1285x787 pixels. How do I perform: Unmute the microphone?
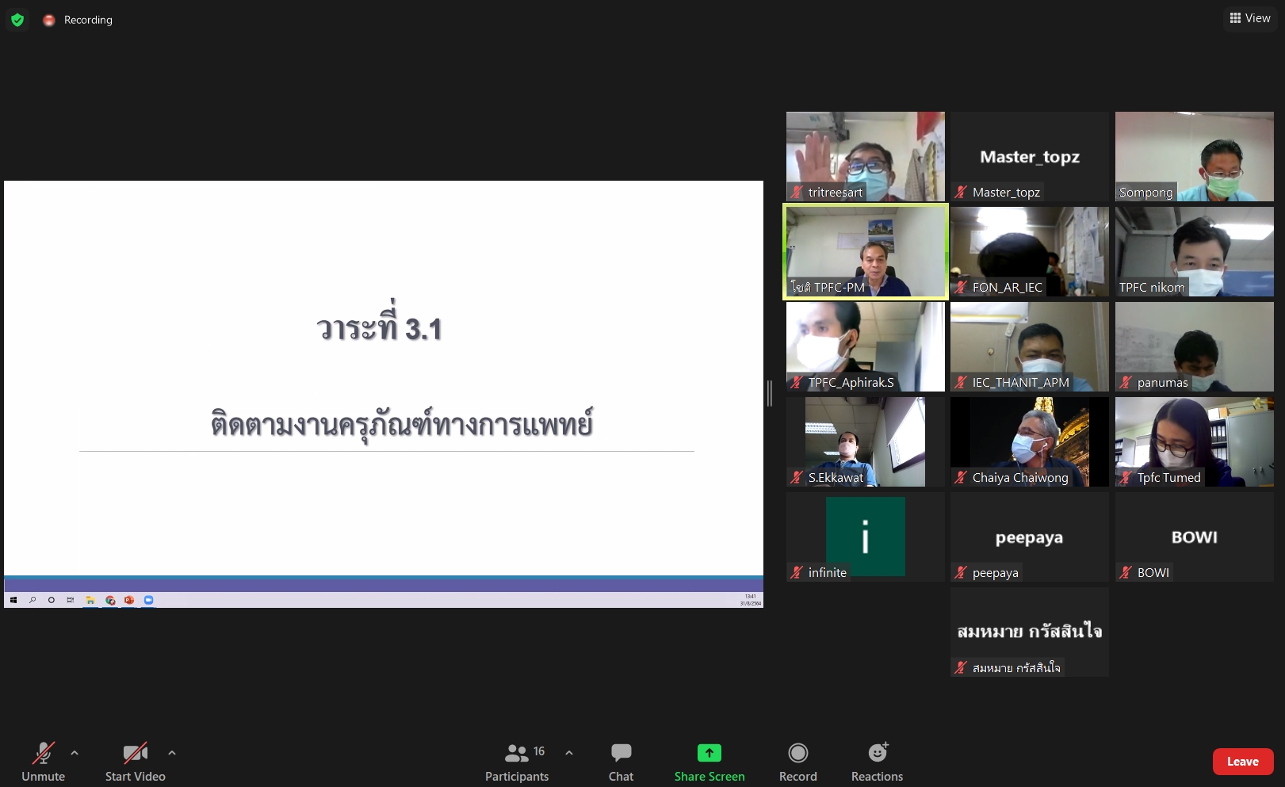[44, 762]
